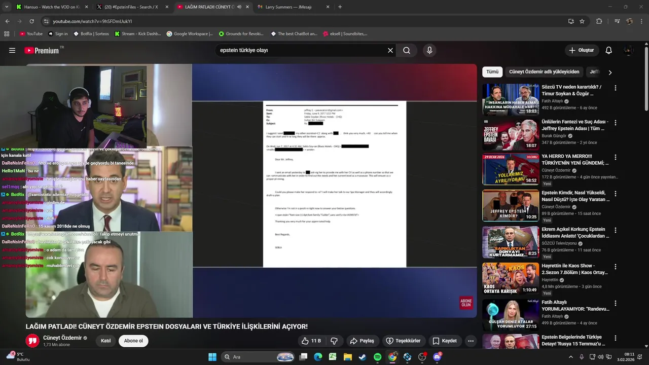The width and height of the screenshot is (649, 365).
Task: Open Steam from the taskbar
Action: pos(362,357)
